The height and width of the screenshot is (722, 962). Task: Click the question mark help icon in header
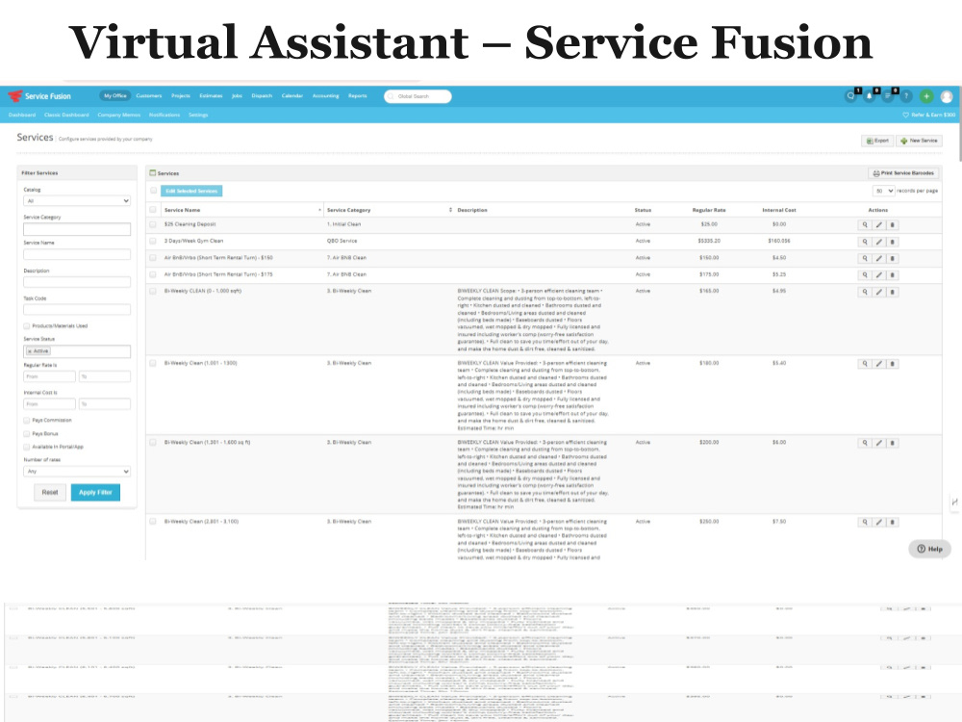click(906, 96)
